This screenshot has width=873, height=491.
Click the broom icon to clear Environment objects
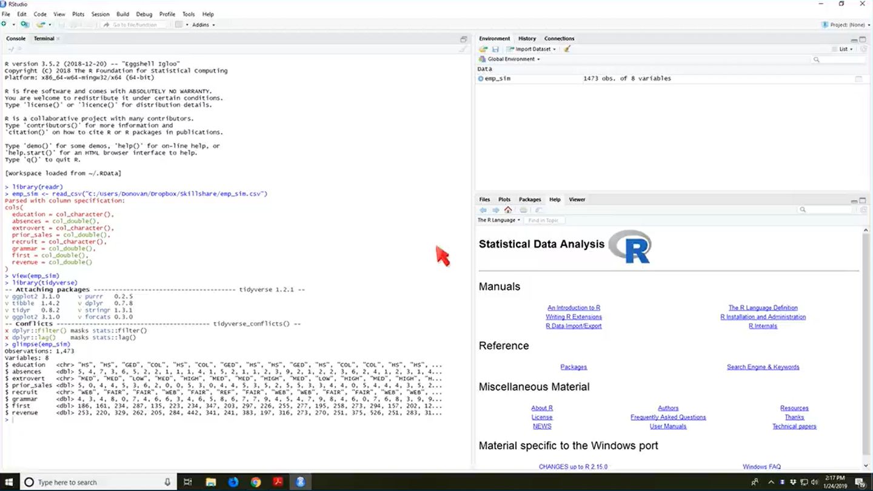pyautogui.click(x=566, y=49)
